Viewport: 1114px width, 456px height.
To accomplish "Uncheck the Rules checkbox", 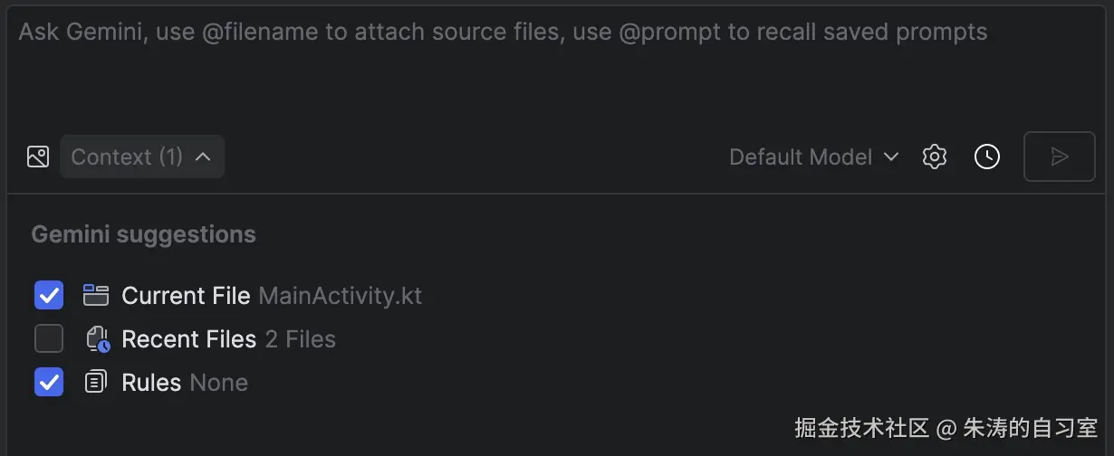I will click(49, 383).
